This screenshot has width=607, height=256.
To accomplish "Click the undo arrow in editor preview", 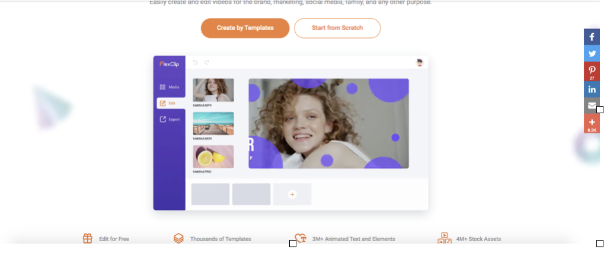I will pos(196,62).
